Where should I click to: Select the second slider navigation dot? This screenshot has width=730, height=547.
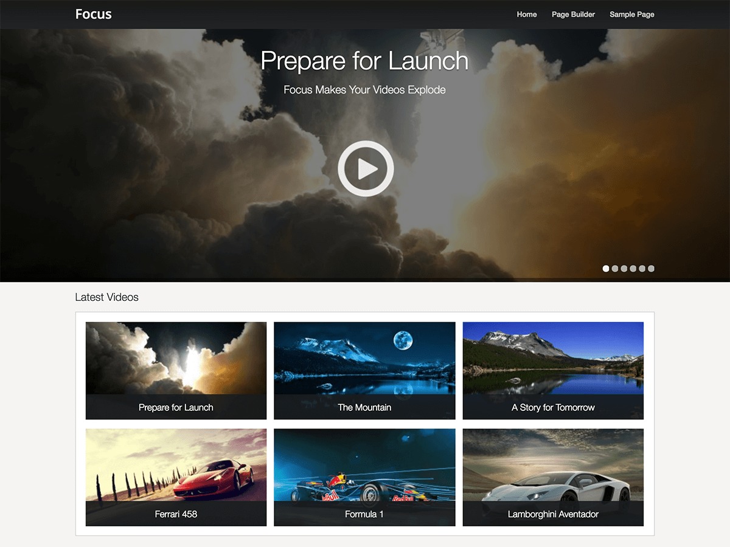coord(615,268)
